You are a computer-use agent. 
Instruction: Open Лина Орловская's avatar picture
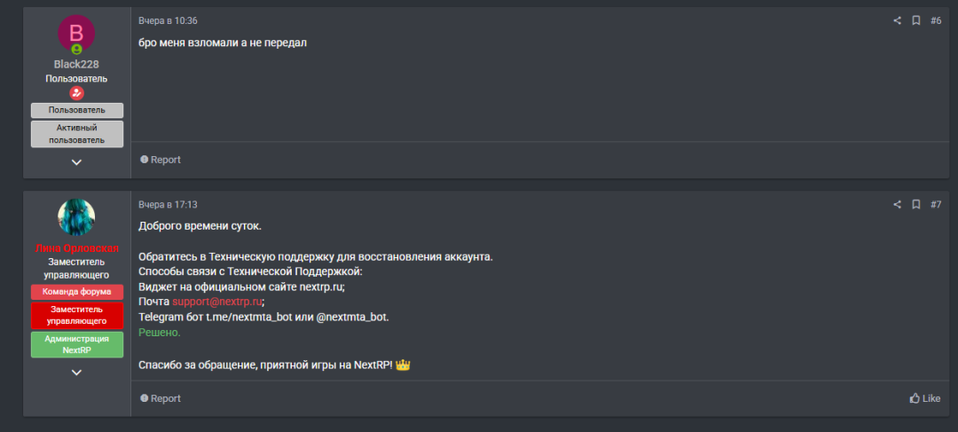point(76,217)
